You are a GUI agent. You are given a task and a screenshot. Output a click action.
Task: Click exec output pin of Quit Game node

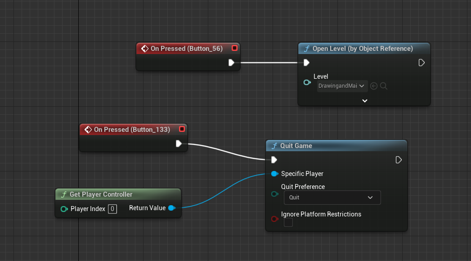point(399,160)
